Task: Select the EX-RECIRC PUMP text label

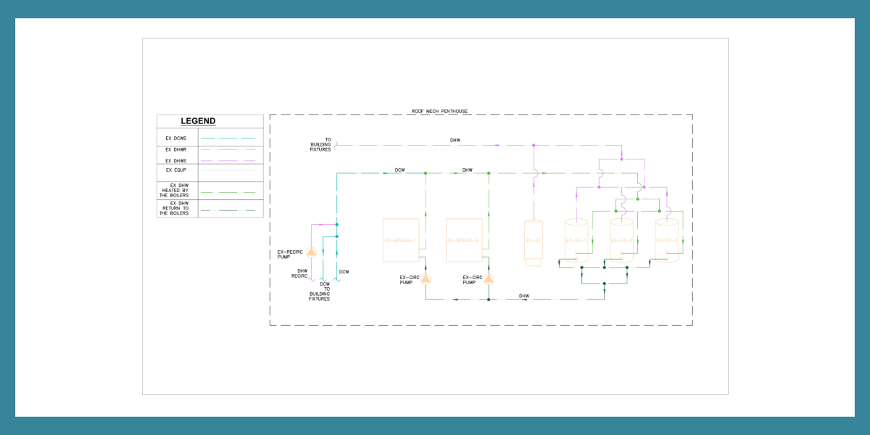Action: point(290,254)
